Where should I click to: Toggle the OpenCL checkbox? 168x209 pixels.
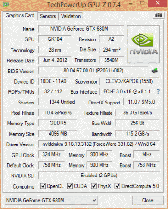[x=43, y=186]
